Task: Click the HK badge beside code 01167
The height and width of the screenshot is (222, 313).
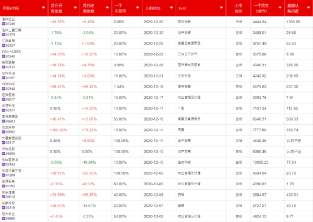Action: (3, 78)
